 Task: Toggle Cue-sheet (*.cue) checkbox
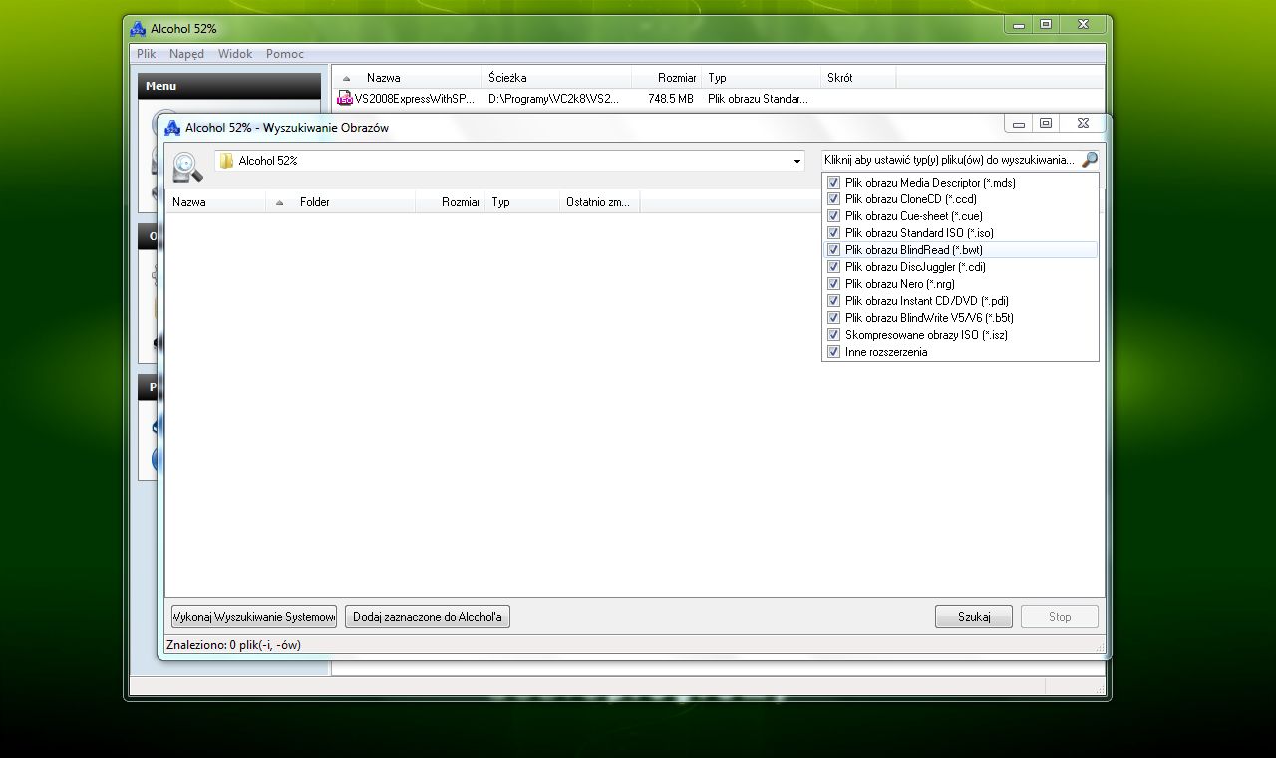pos(834,216)
